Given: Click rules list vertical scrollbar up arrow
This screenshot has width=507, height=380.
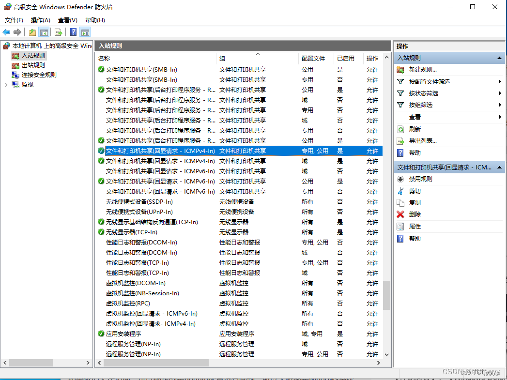Looking at the screenshot, I should pos(387,58).
